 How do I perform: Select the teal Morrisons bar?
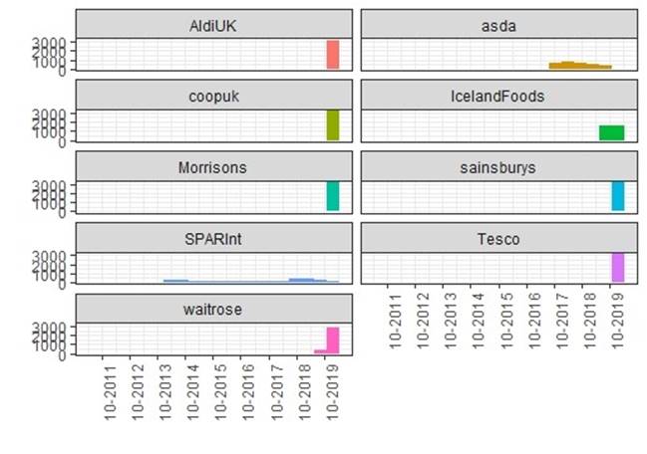(333, 195)
